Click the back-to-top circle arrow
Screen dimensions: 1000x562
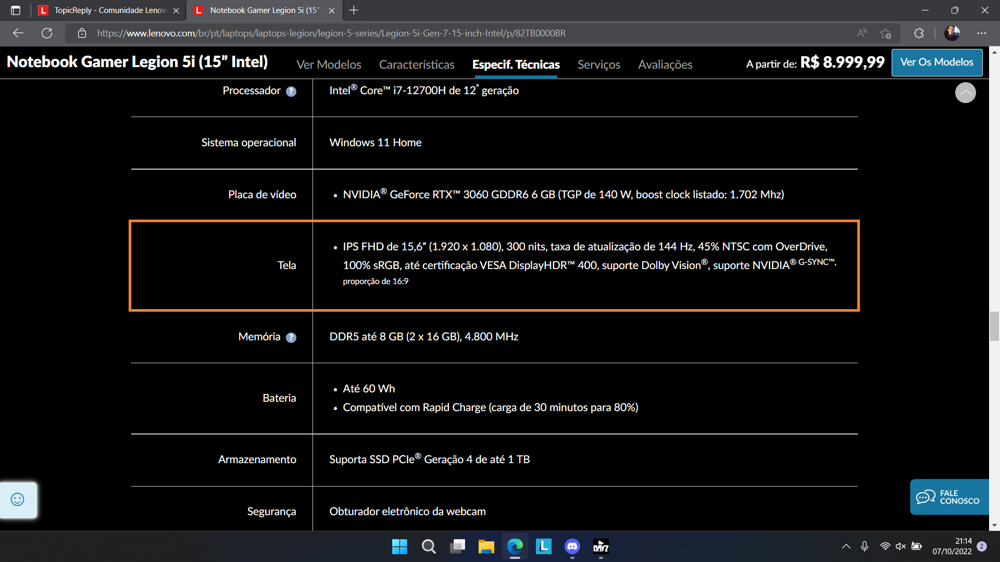coord(965,93)
